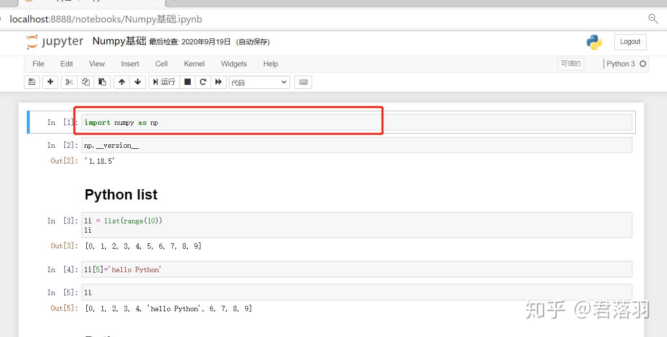Open the Widgets menu
This screenshot has height=337, width=667.
tap(234, 64)
